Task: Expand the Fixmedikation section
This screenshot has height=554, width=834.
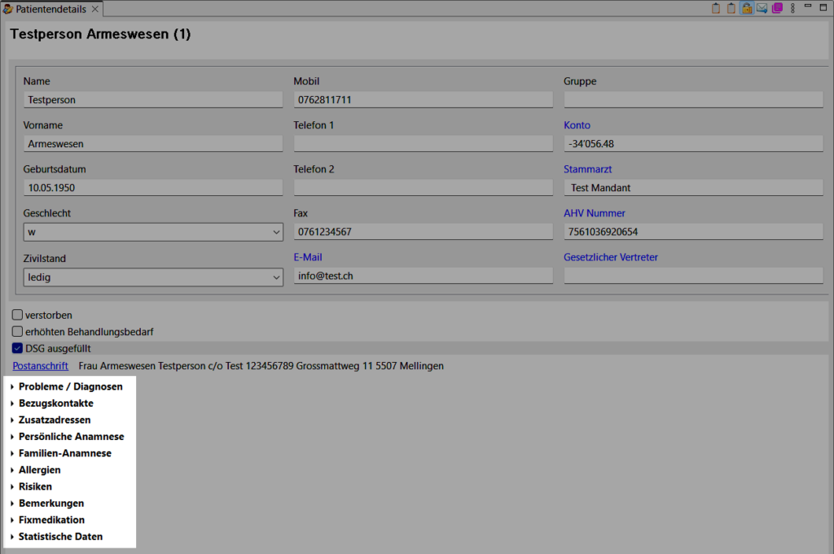Action: pyautogui.click(x=51, y=520)
